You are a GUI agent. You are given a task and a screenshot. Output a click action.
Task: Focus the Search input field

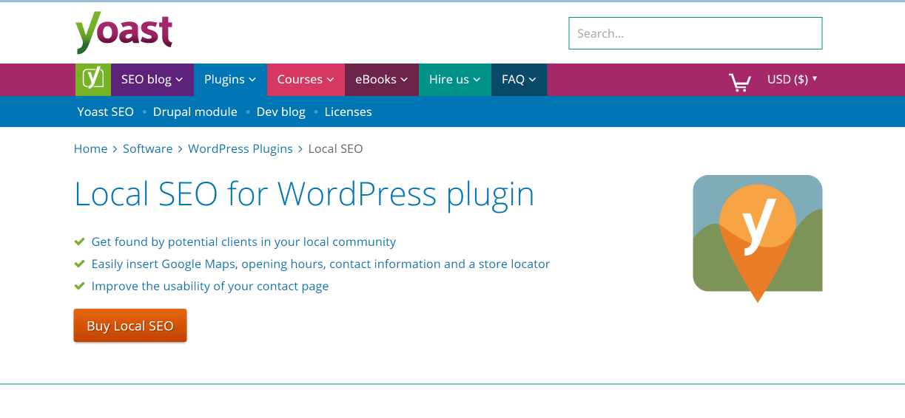(696, 33)
